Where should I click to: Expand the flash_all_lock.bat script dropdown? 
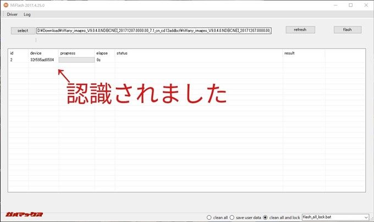(x=366, y=217)
